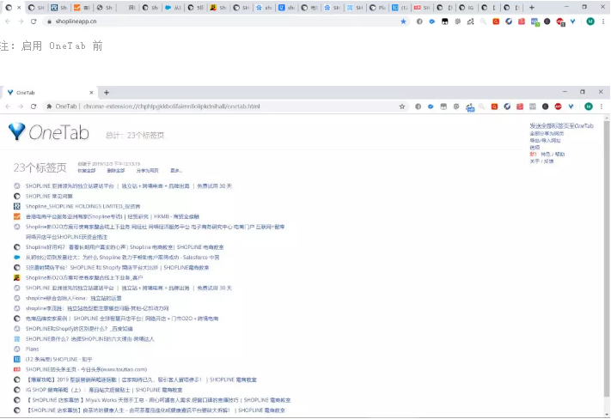Click the orange square extension icon in shoplineapp.cn window
611x419 pixels.
(x=496, y=21)
